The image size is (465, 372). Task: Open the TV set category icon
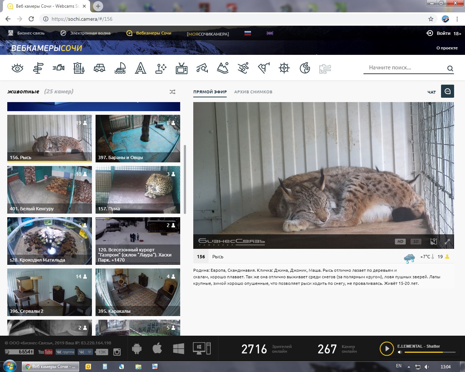coord(182,68)
